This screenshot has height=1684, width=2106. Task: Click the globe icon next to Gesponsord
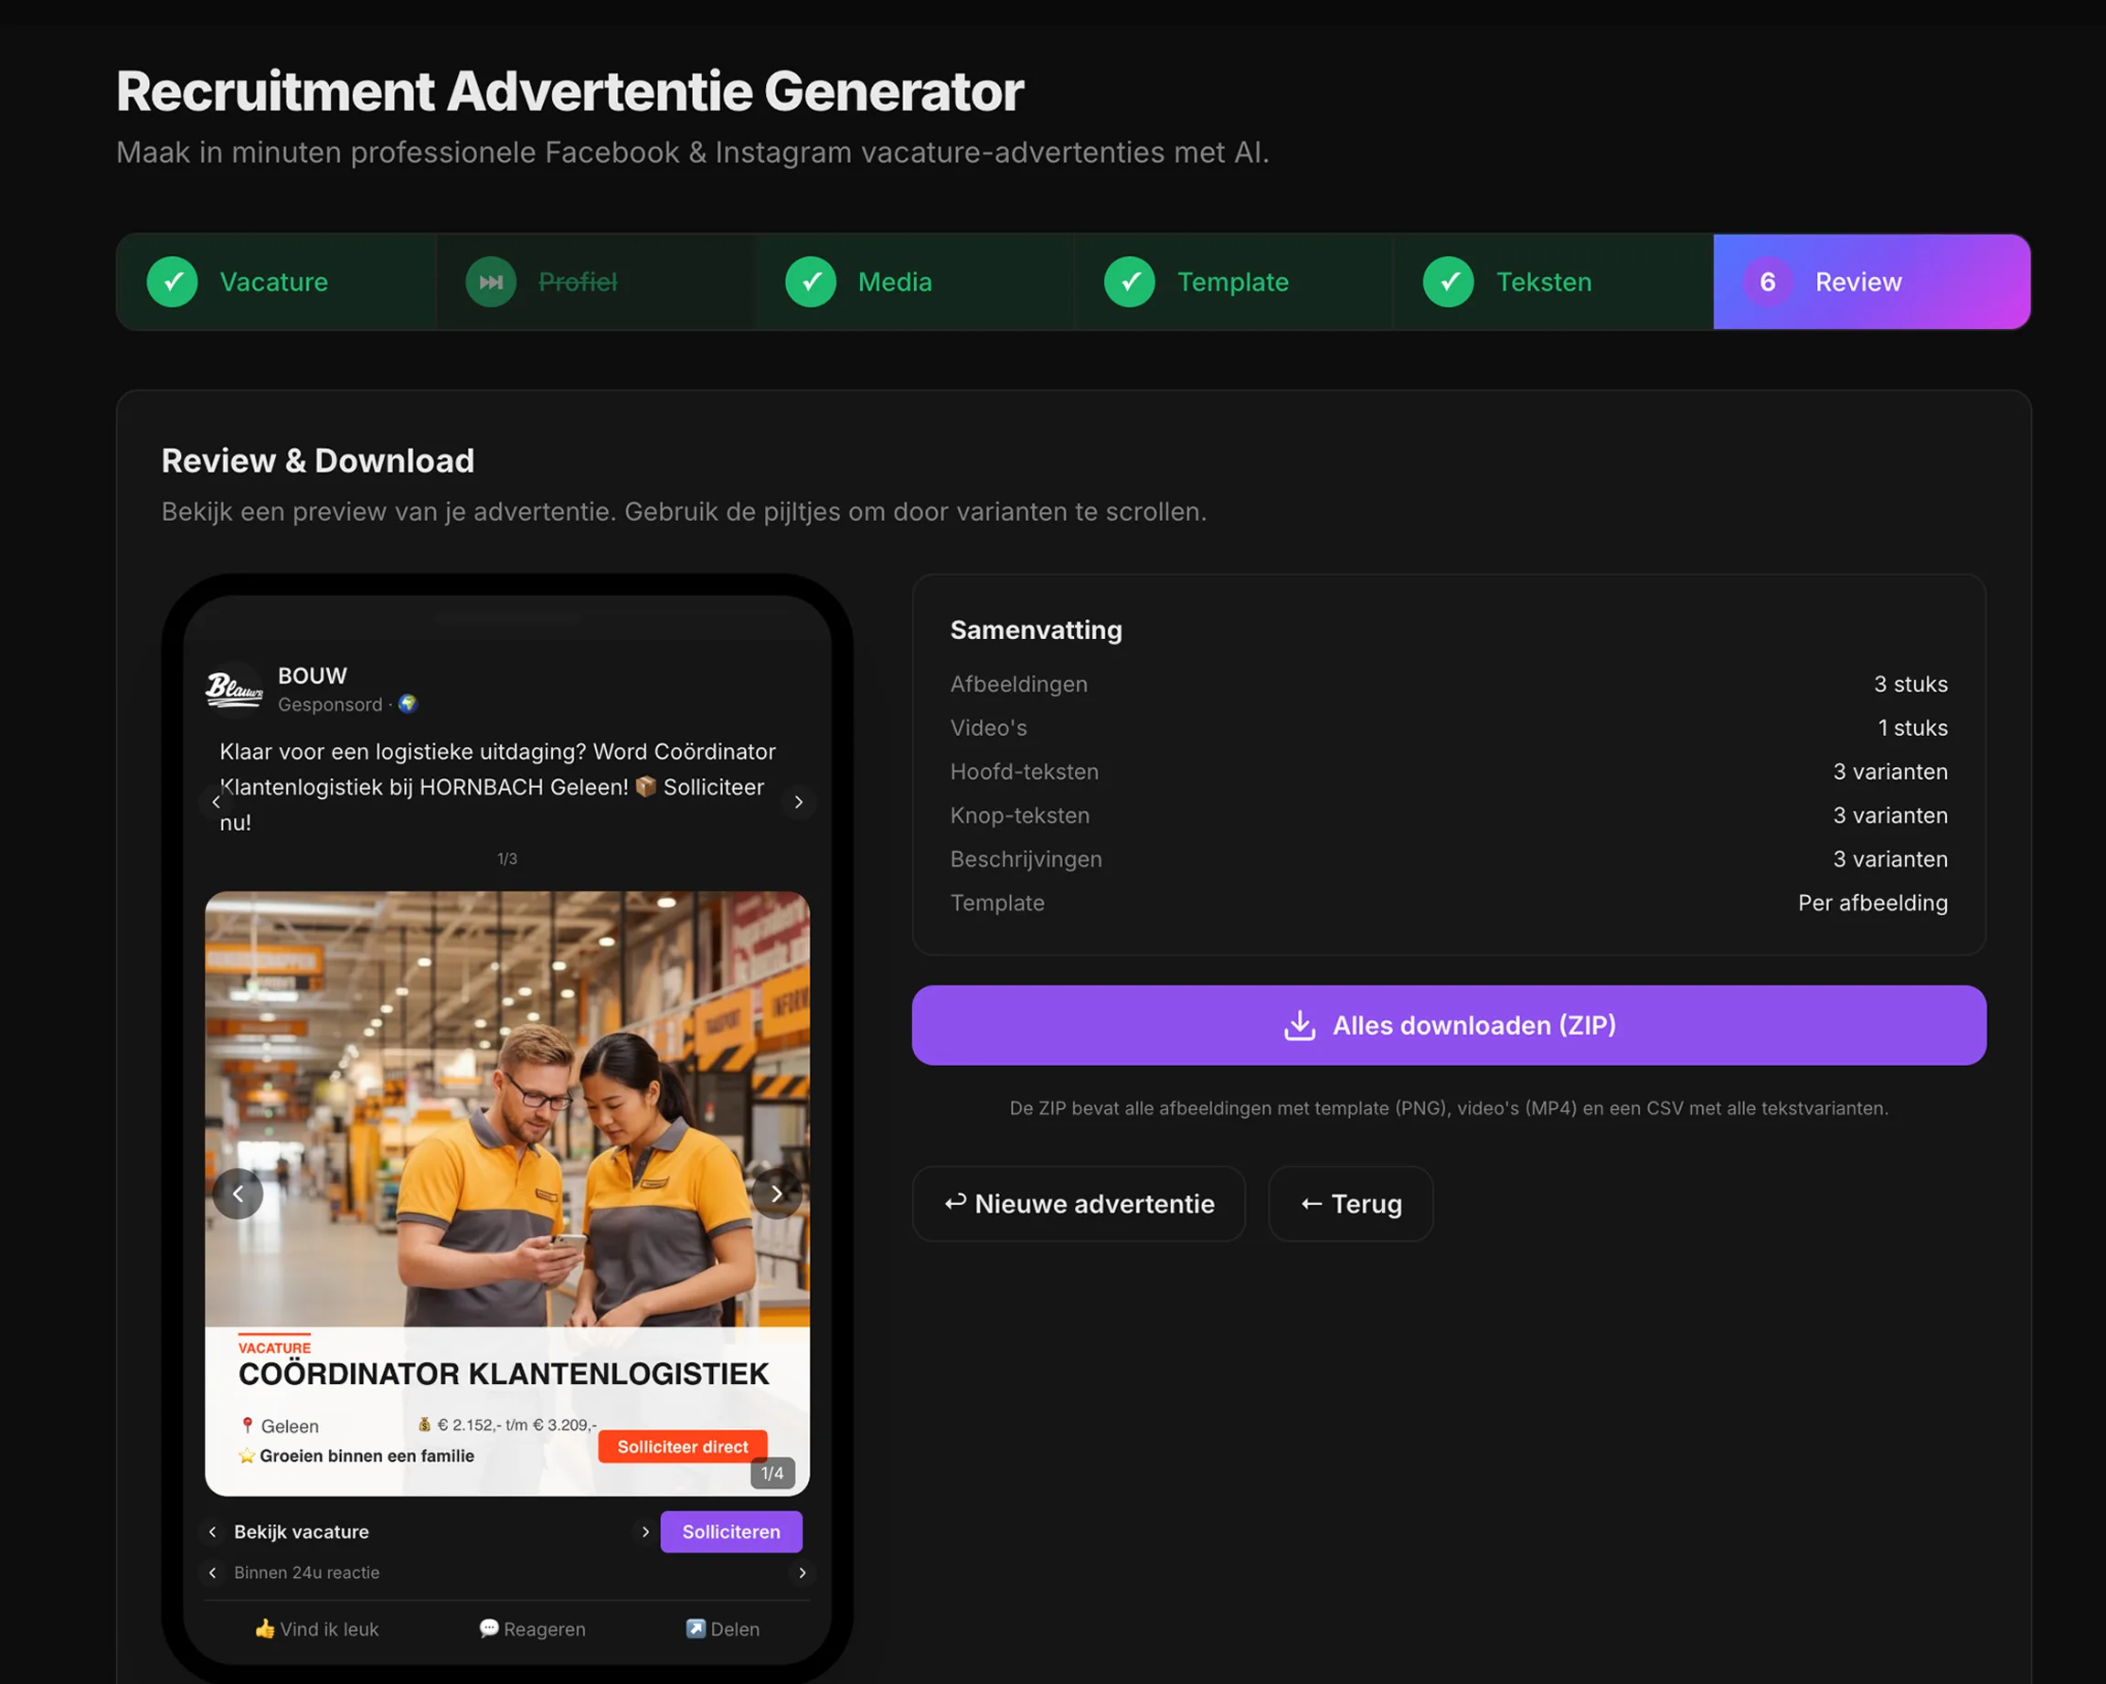tap(409, 703)
